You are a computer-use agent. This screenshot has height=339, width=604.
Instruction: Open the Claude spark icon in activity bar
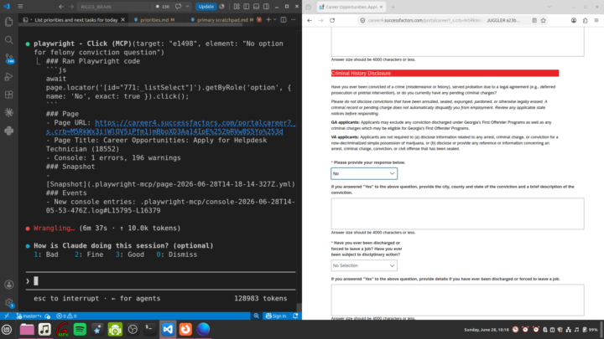pos(9,113)
